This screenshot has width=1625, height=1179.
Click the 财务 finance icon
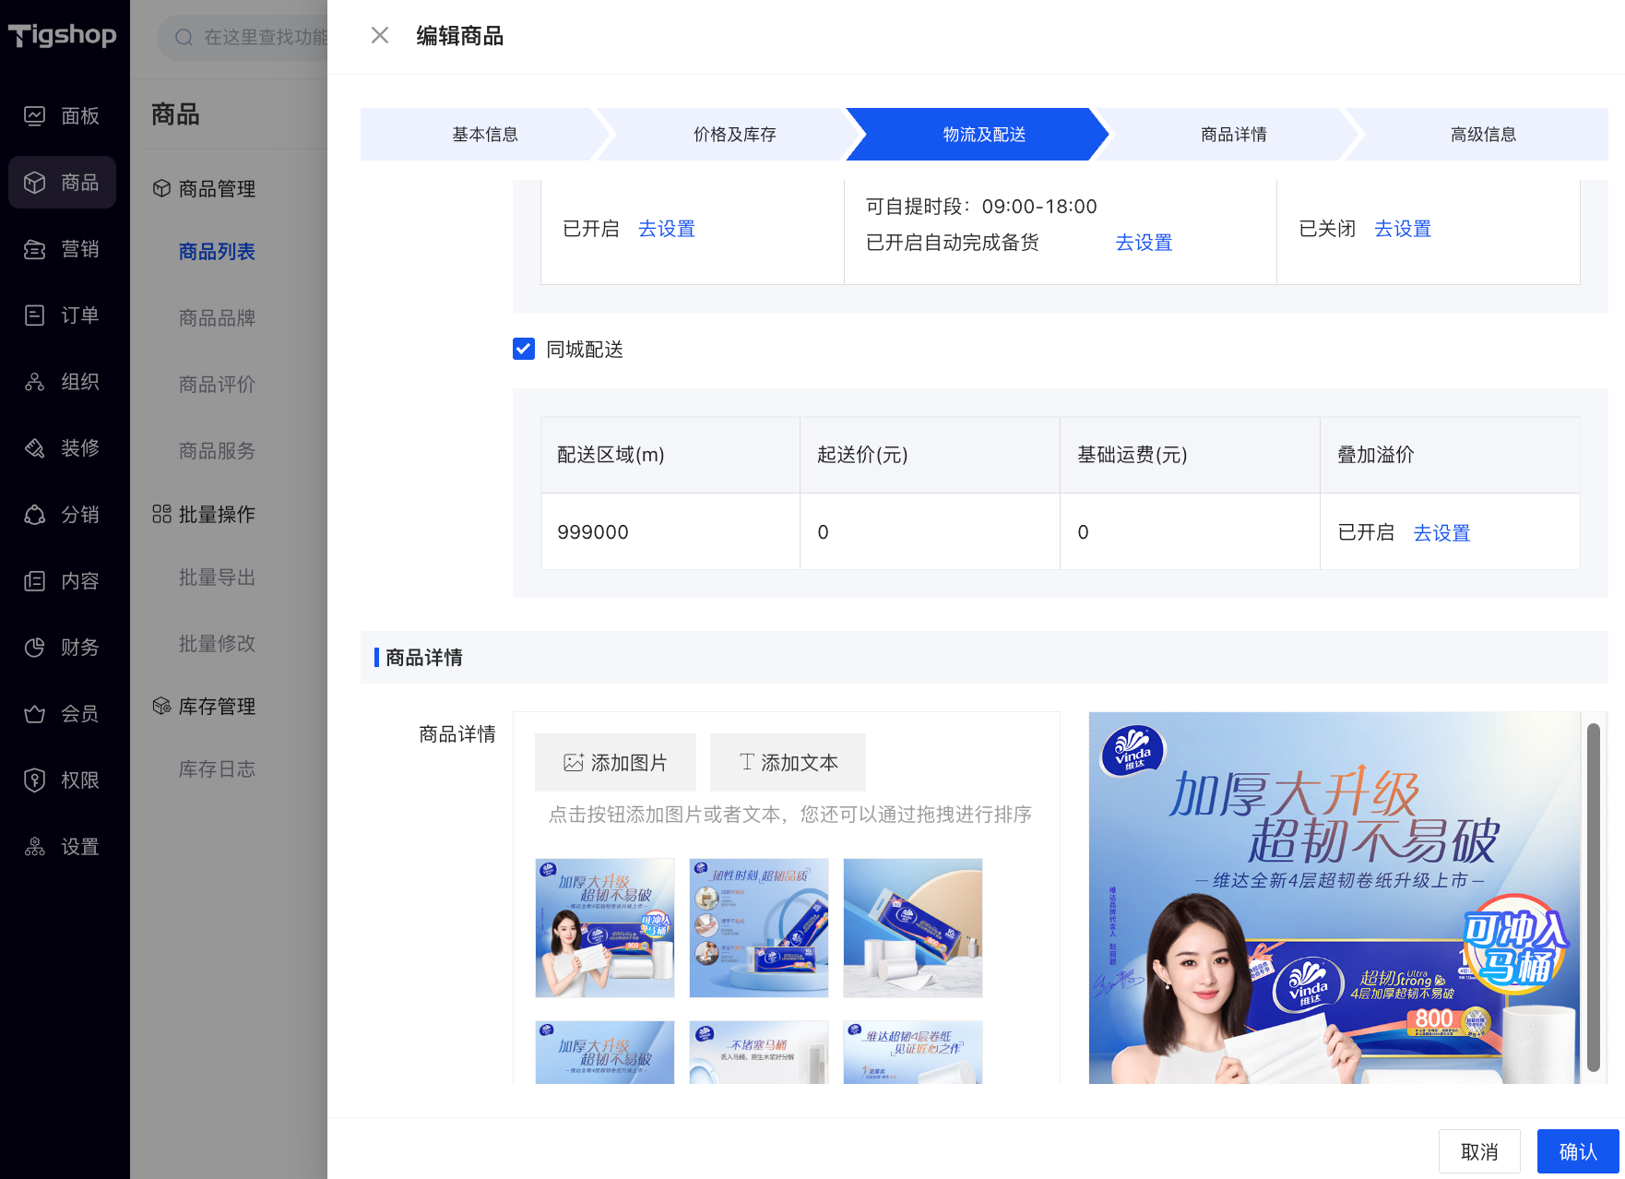click(x=35, y=648)
